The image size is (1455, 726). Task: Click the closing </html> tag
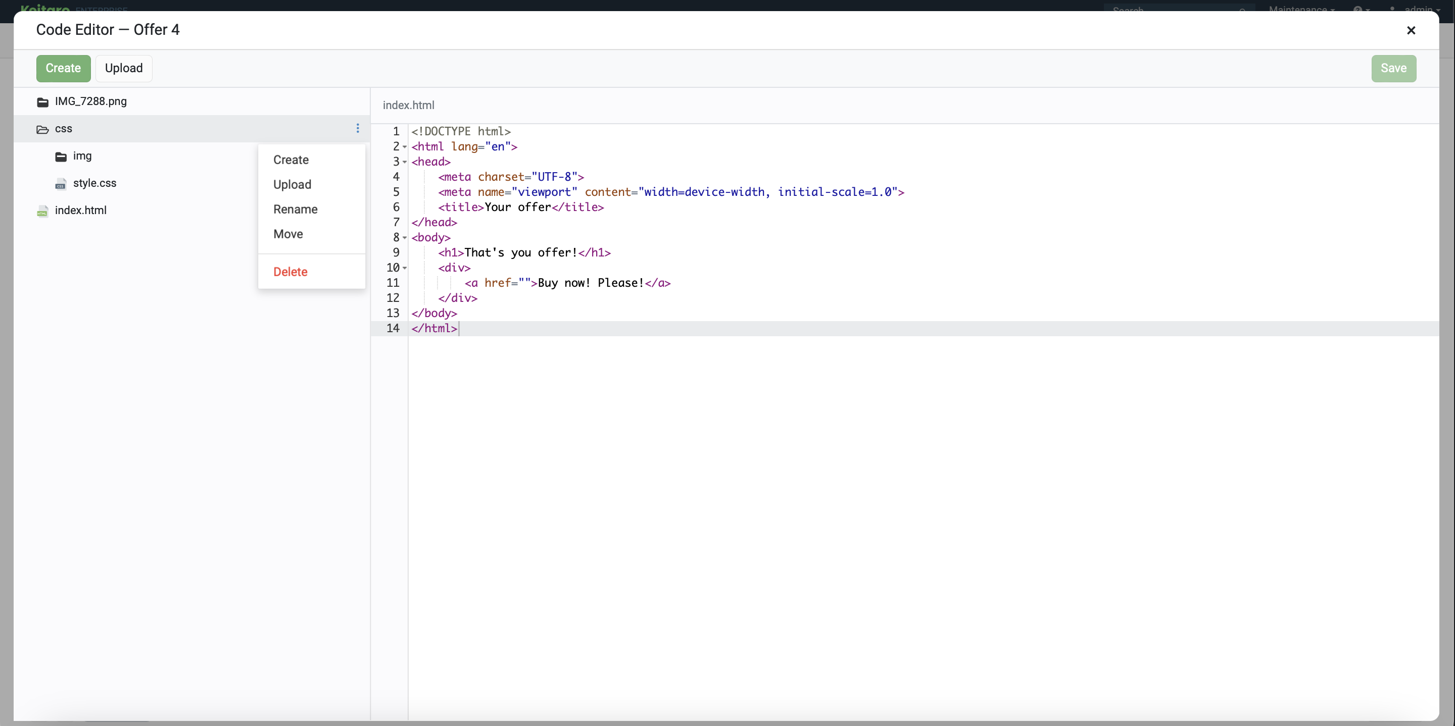[x=434, y=328]
